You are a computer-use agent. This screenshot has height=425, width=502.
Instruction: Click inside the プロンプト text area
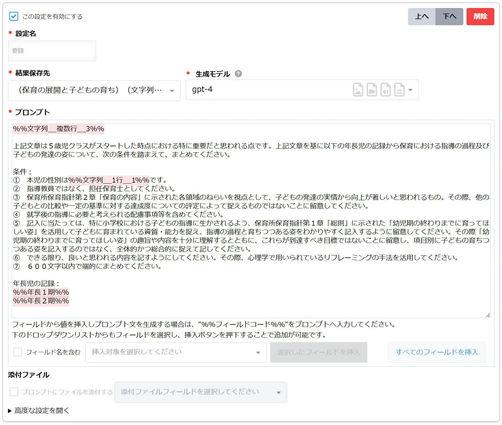coord(251,221)
